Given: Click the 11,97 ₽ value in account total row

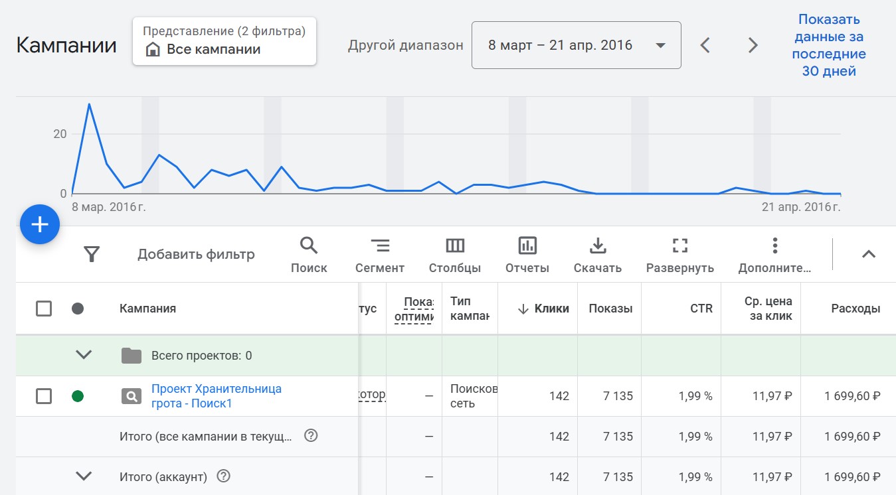Looking at the screenshot, I should tap(772, 476).
